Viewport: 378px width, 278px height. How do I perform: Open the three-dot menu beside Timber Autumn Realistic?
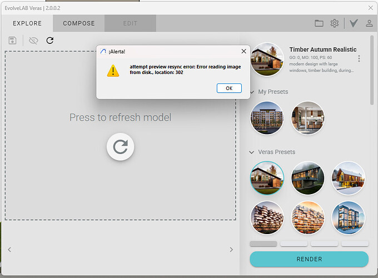click(359, 58)
